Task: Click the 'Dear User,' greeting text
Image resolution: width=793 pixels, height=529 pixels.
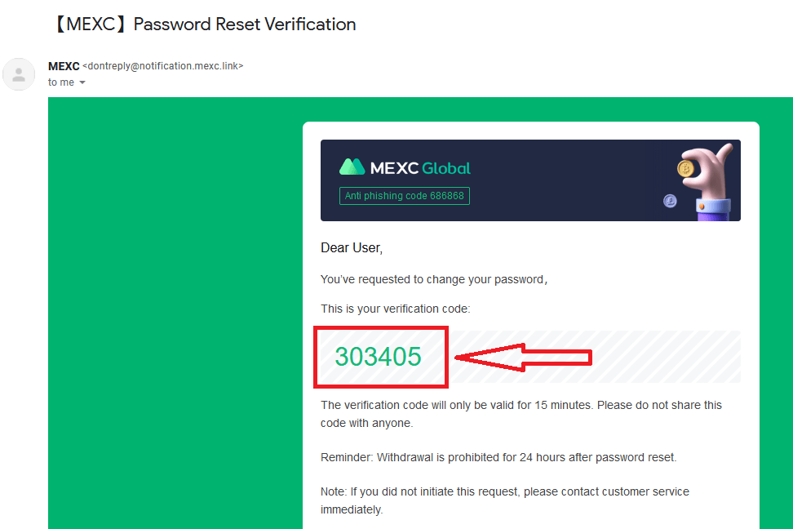Action: coord(352,248)
